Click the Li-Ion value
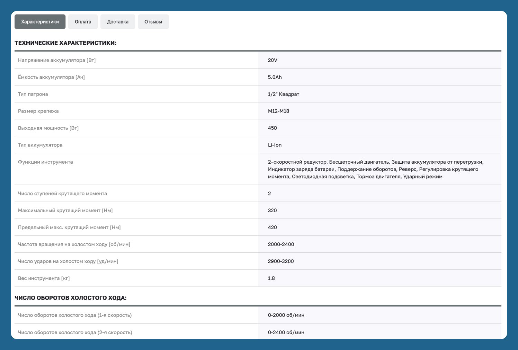 coord(275,145)
